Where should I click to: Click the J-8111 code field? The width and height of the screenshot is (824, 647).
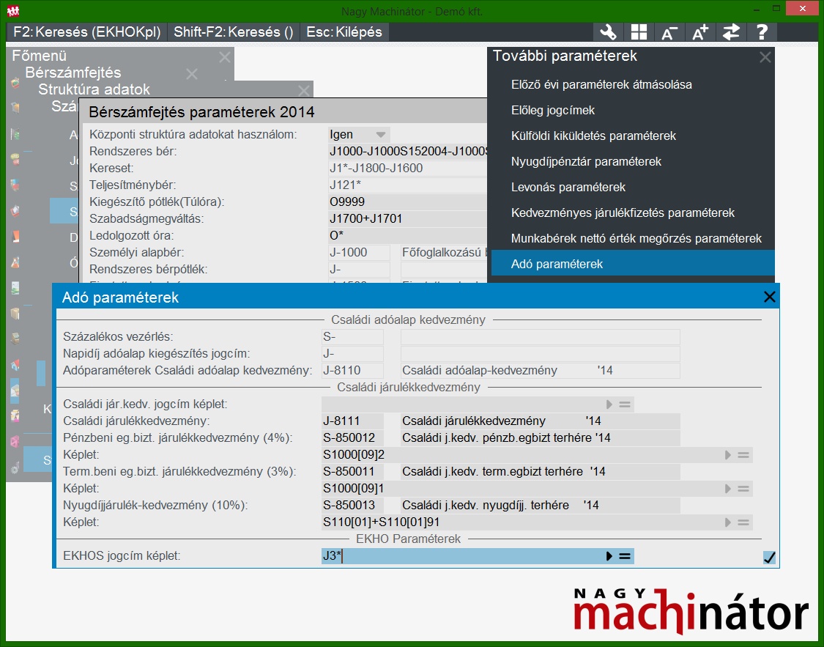(x=352, y=421)
